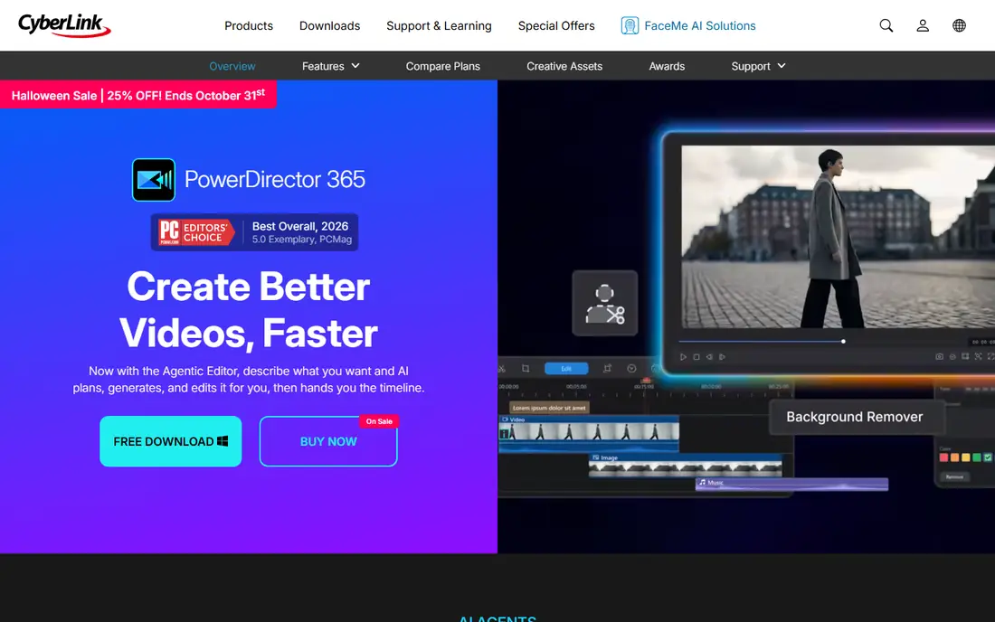
Task: Click the preview play triangle icon
Action: [x=683, y=357]
